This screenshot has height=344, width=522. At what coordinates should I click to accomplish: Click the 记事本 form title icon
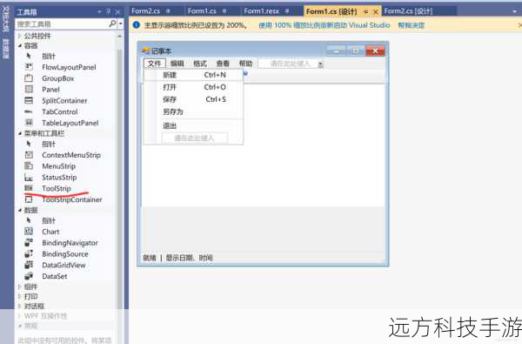146,51
